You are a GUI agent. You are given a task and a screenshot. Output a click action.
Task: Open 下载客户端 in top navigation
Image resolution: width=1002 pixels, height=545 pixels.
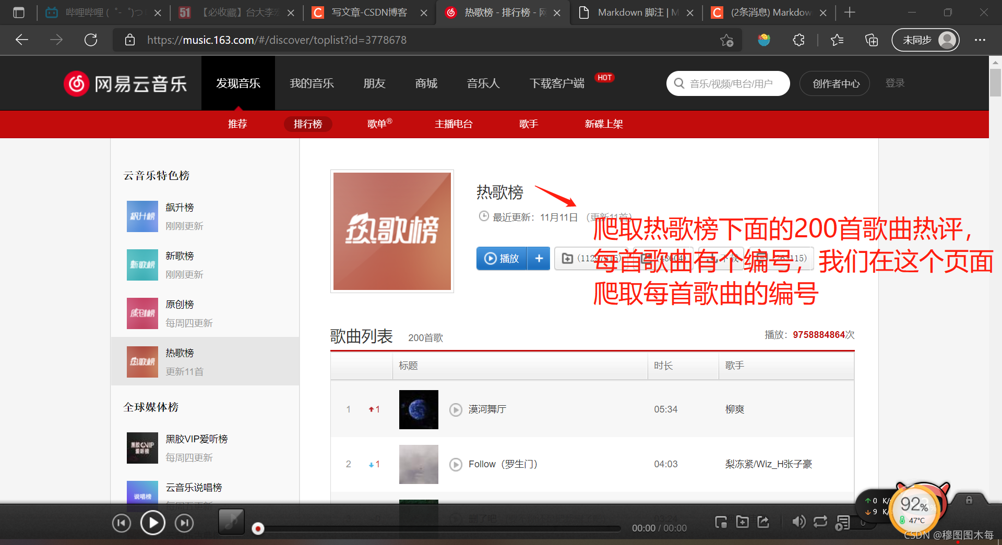557,83
